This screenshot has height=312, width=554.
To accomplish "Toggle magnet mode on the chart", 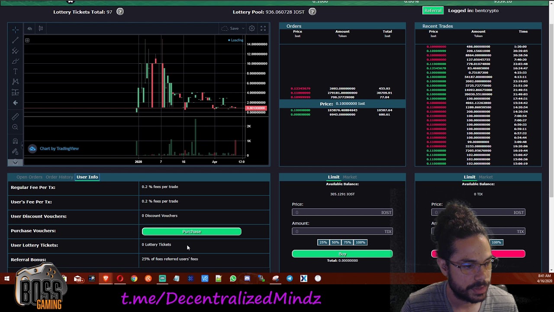I will 15,141.
